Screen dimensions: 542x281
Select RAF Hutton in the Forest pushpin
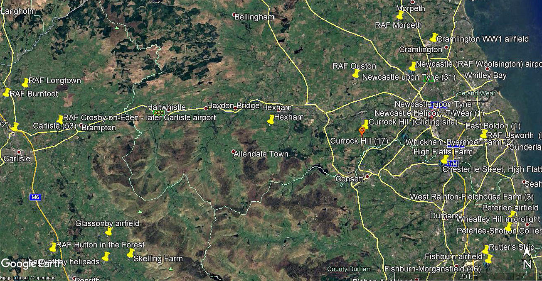(53, 247)
